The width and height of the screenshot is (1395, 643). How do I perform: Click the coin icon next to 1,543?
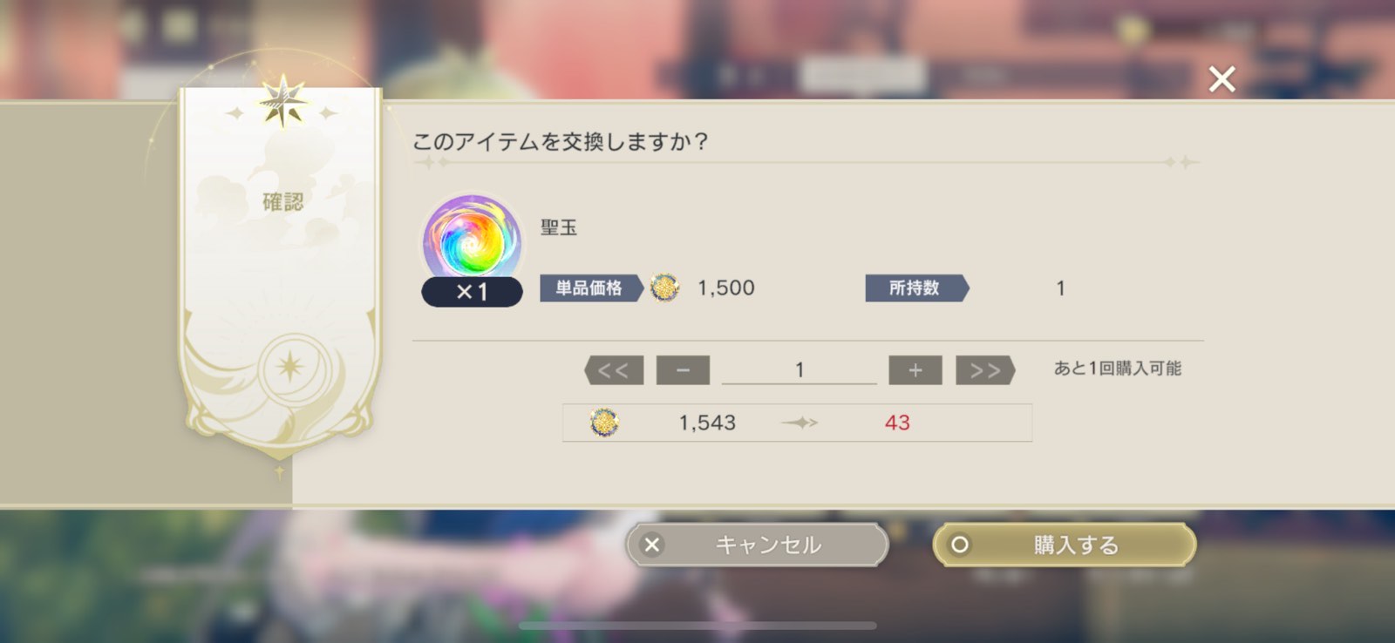(x=603, y=423)
